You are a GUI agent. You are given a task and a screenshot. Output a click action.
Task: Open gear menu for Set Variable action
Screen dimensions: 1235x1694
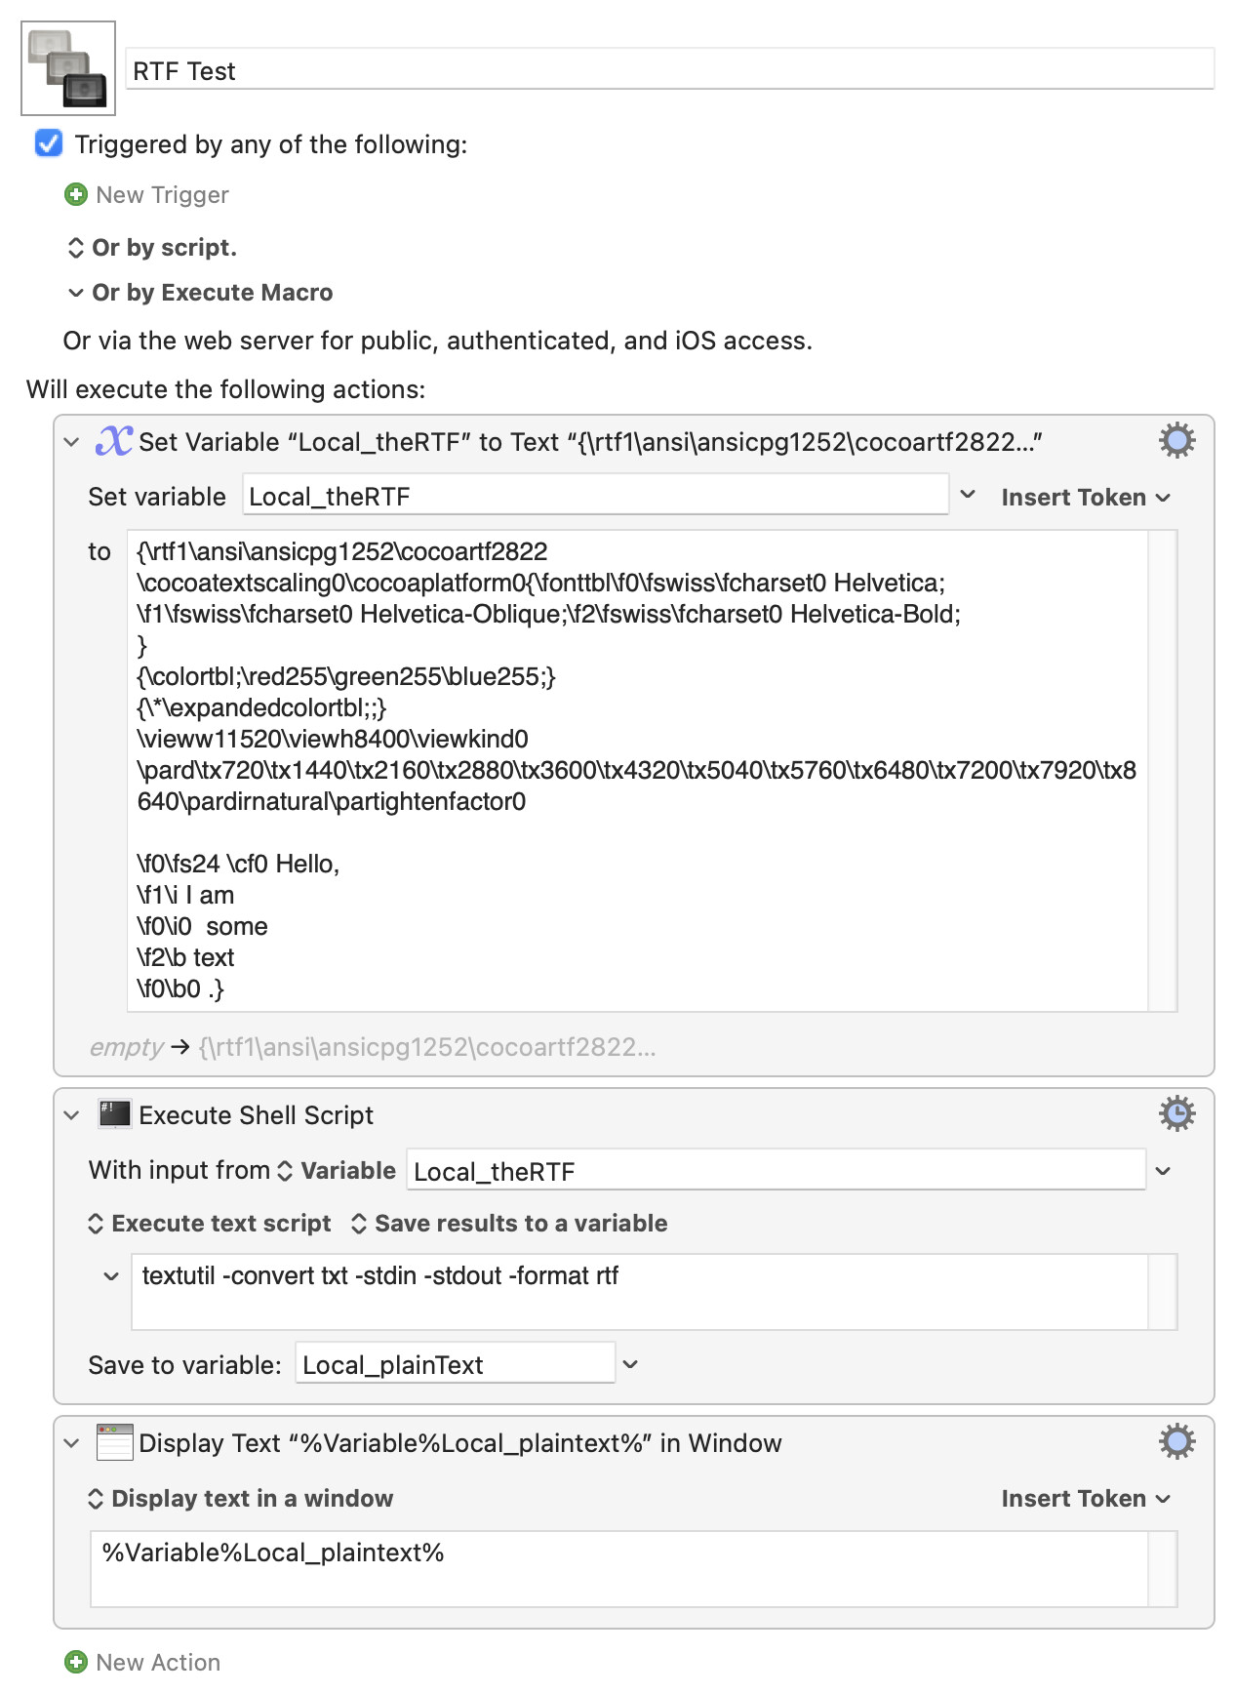point(1176,441)
